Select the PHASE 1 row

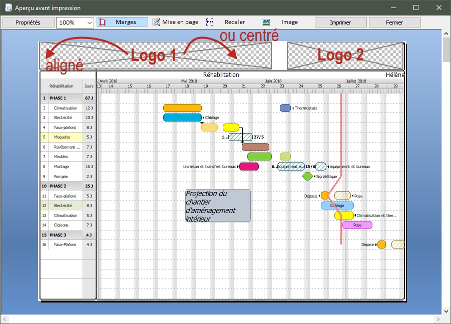(68, 98)
